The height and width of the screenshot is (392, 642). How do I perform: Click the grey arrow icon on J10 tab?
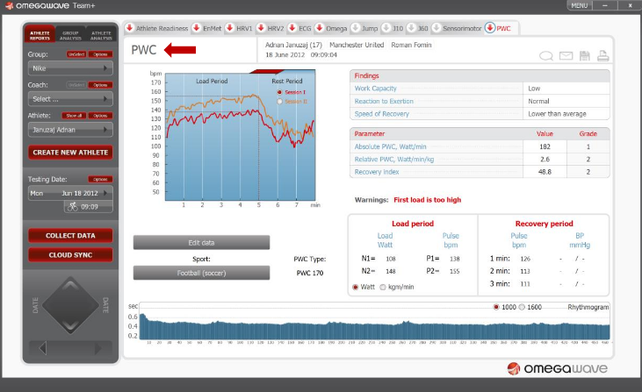[x=386, y=28]
